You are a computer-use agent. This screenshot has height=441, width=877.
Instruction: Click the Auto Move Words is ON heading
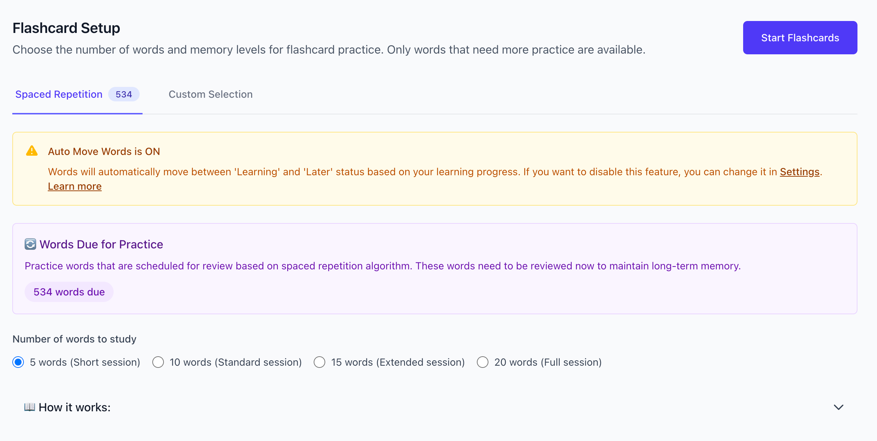104,151
